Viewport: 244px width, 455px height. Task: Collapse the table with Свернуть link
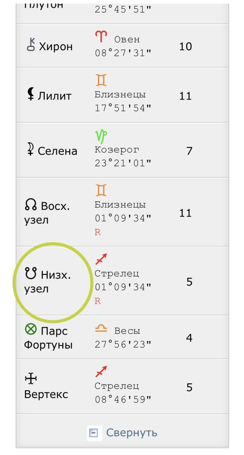click(132, 433)
